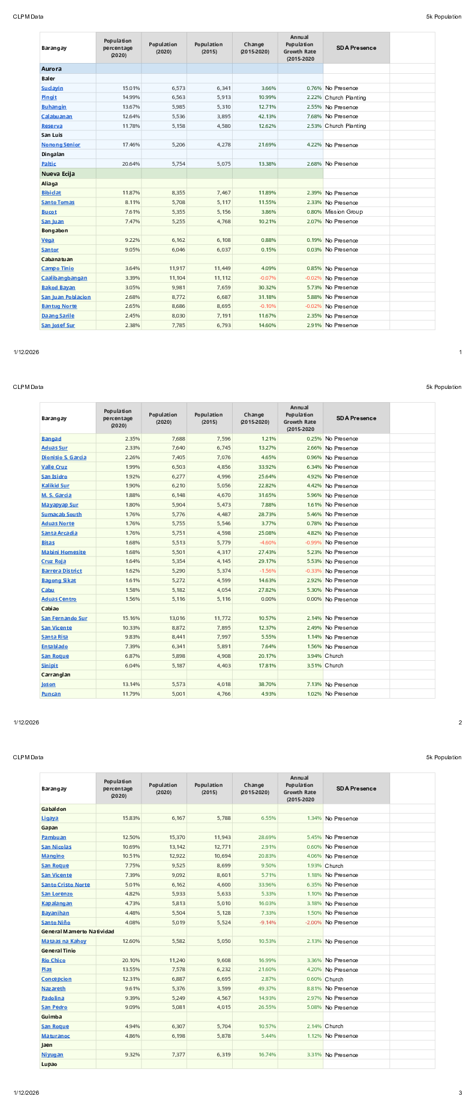Follow the Rio Chico barangay link

pyautogui.click(x=53, y=960)
